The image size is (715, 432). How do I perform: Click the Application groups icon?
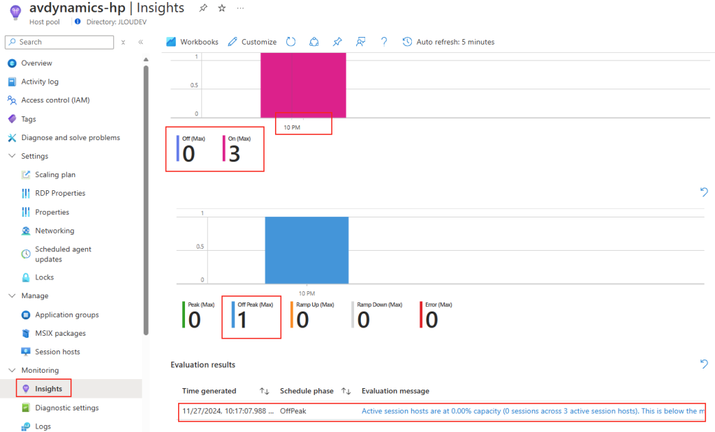26,315
